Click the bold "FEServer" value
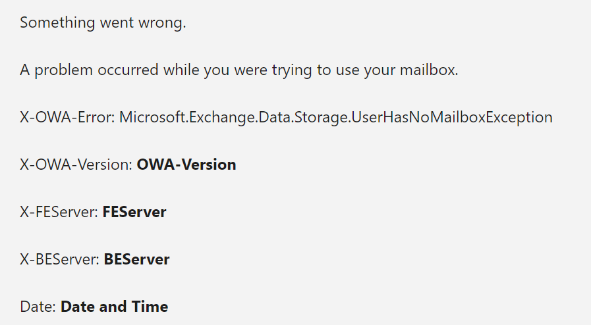Viewport: 591px width, 325px height. (x=134, y=212)
